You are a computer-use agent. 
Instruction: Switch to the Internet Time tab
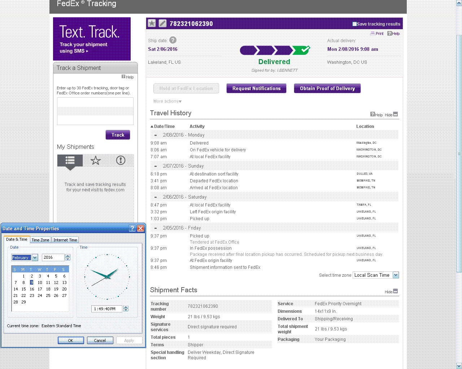pyautogui.click(x=65, y=240)
